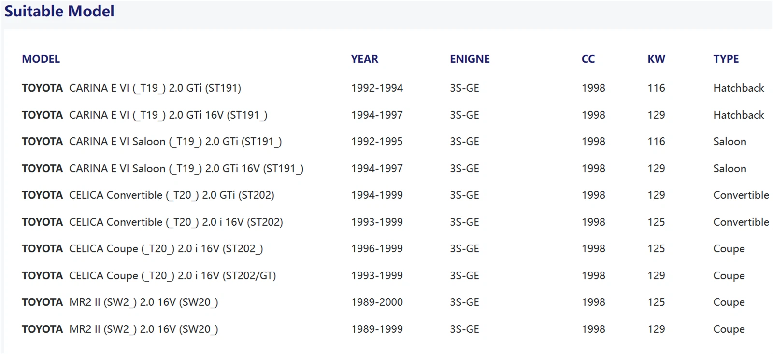This screenshot has width=773, height=354.
Task: Click year range 1994-1999
Action: click(x=377, y=195)
